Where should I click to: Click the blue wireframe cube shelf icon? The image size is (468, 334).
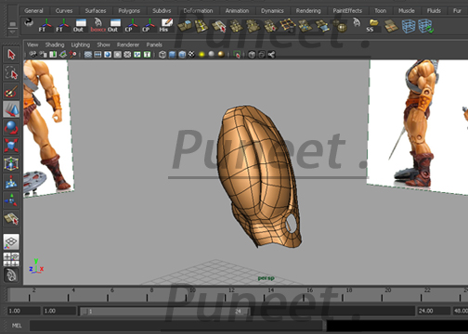[409, 26]
